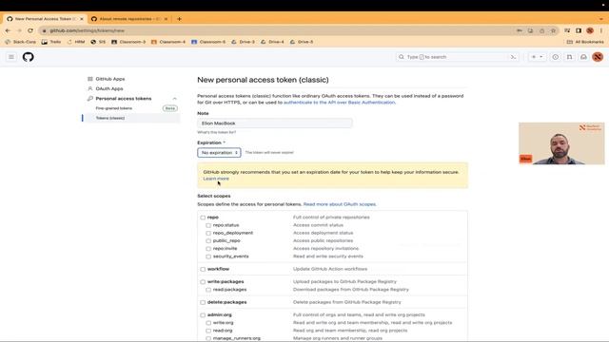Close the About remote repositories tab

(x=166, y=19)
